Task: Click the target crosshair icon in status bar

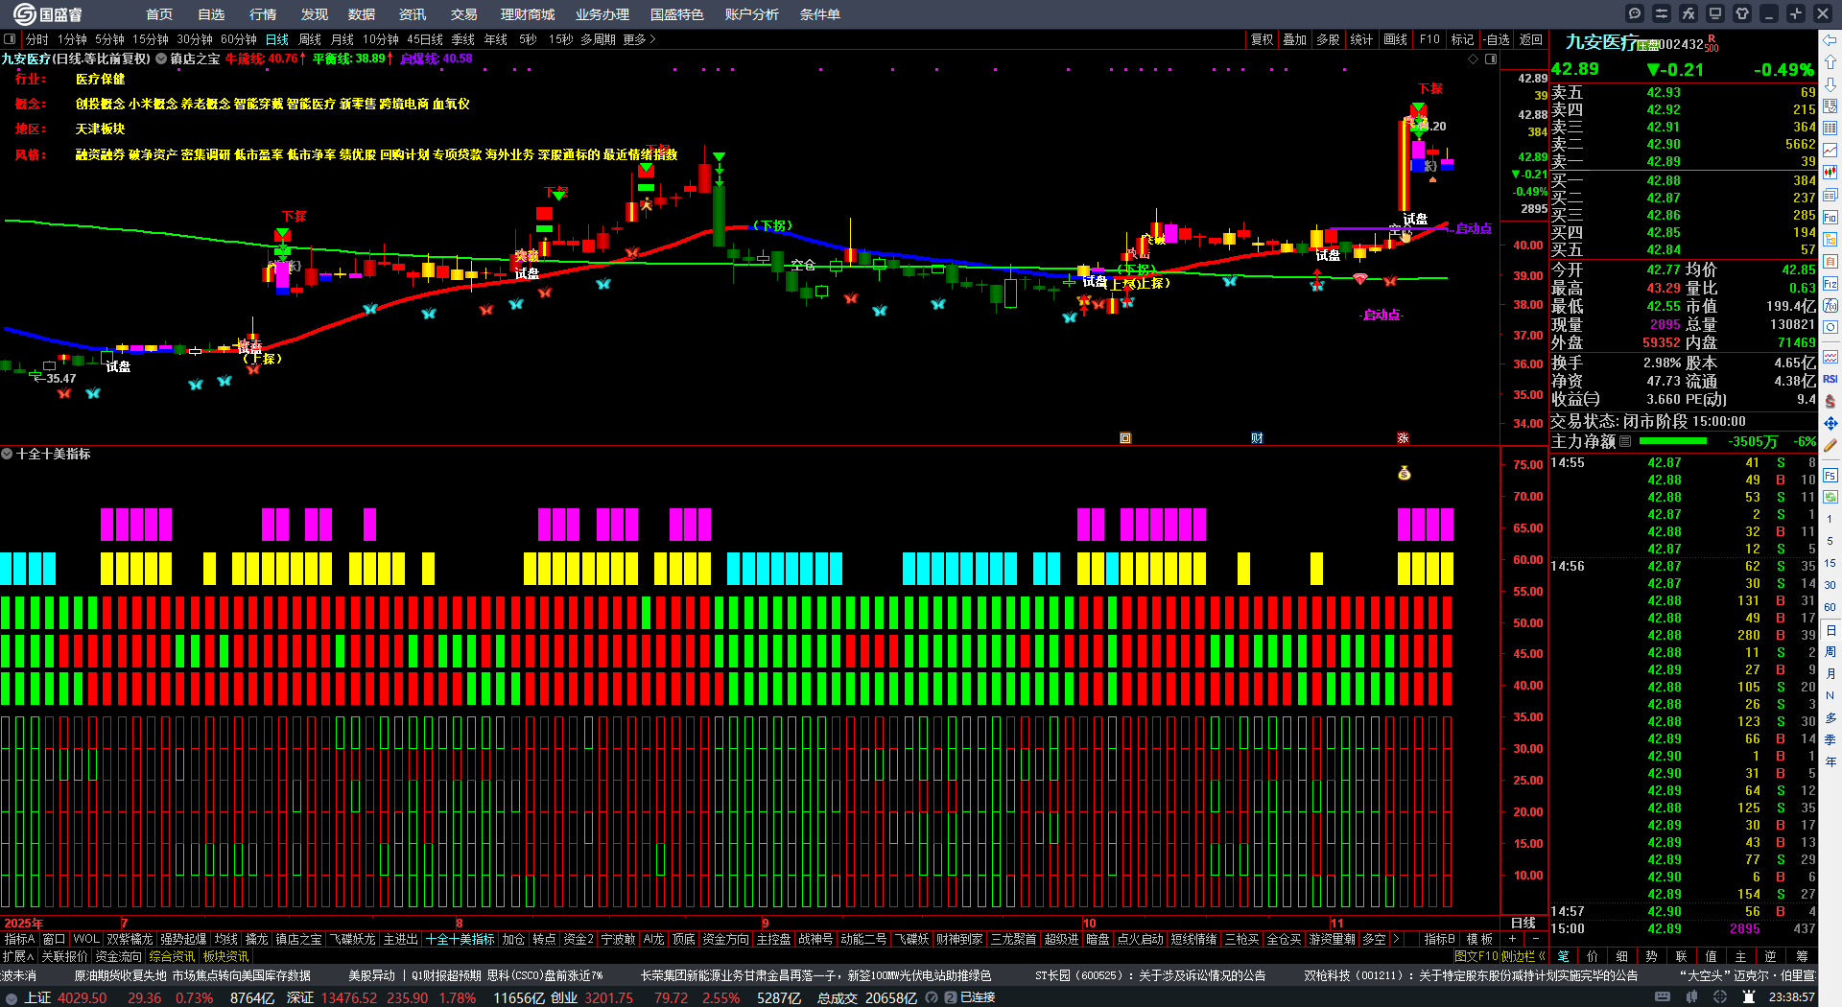Action: 1720,997
